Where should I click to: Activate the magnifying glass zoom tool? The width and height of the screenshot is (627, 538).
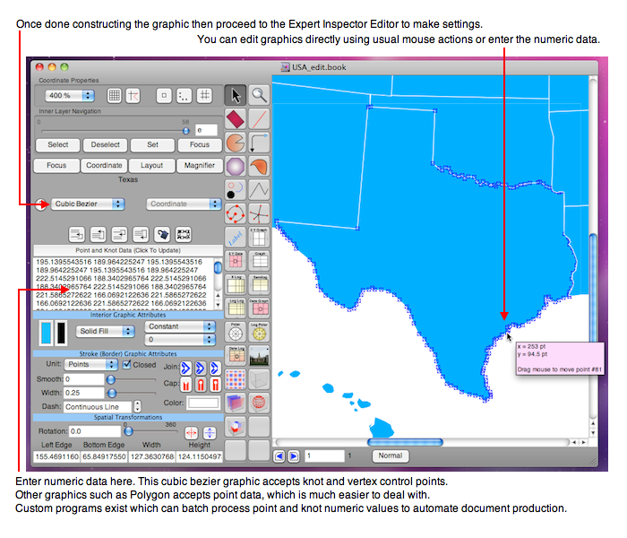[x=258, y=94]
